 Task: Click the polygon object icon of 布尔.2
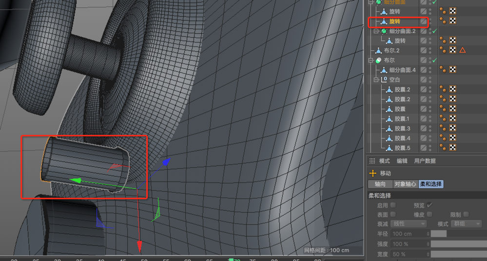(378, 50)
